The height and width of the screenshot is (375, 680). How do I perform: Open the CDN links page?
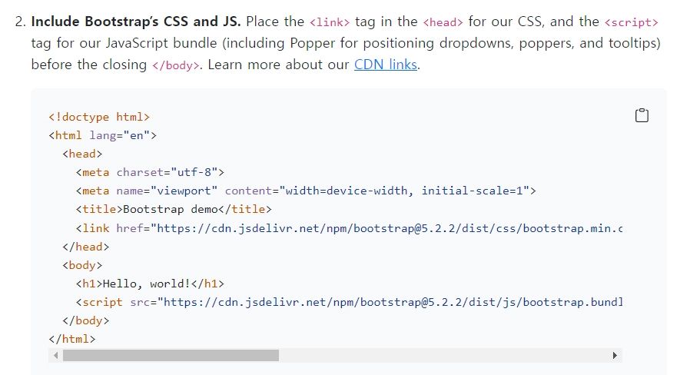pos(386,65)
